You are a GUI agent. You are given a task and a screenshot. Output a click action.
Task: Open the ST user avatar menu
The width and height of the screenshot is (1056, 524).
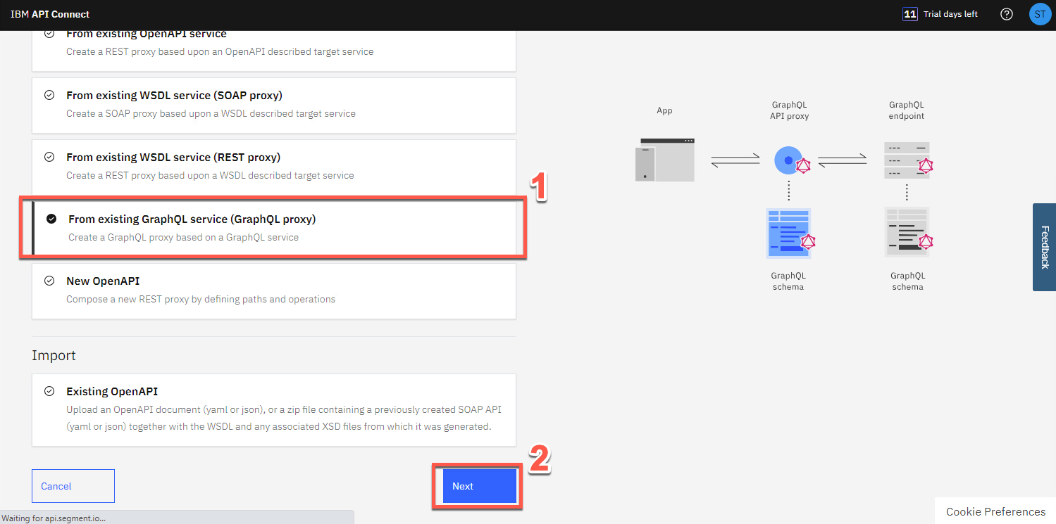[x=1040, y=14]
